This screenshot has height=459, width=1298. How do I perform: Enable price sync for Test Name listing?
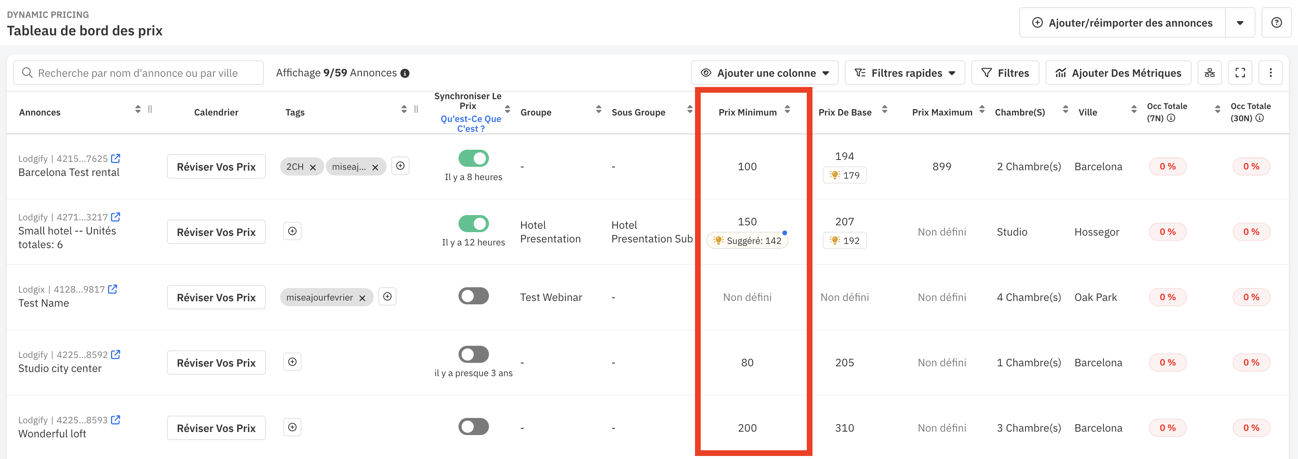(473, 296)
